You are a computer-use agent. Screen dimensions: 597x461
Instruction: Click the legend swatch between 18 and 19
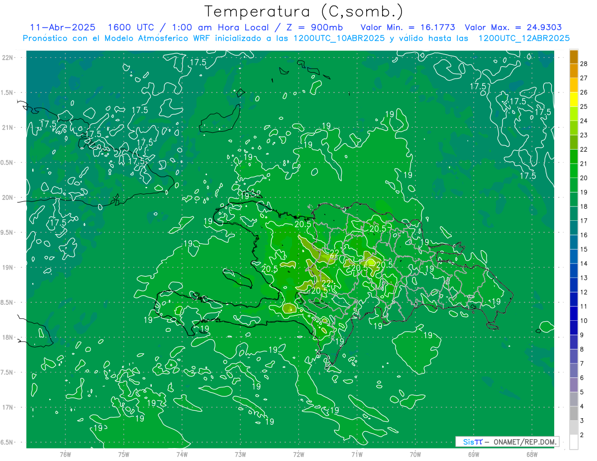click(x=574, y=199)
